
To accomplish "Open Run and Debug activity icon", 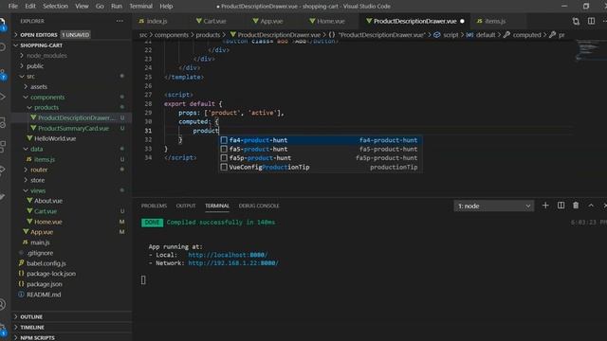I will 2,97.
